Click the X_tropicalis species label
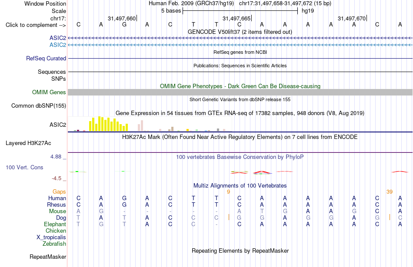 coord(51,237)
